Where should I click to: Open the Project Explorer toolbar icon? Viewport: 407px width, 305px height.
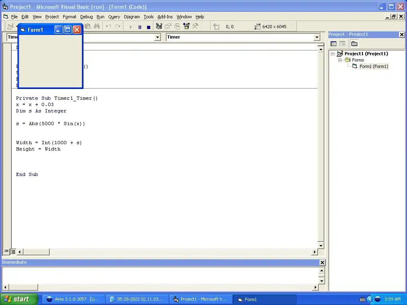point(159,27)
